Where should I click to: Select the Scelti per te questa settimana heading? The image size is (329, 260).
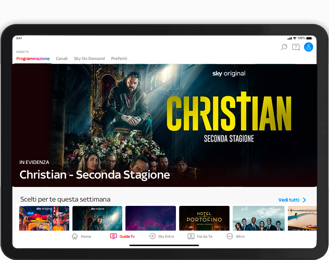65,199
